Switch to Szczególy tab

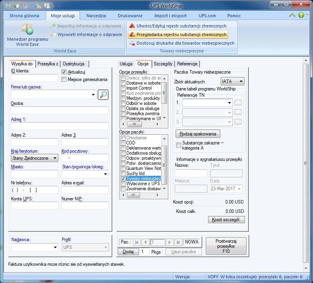(x=163, y=64)
